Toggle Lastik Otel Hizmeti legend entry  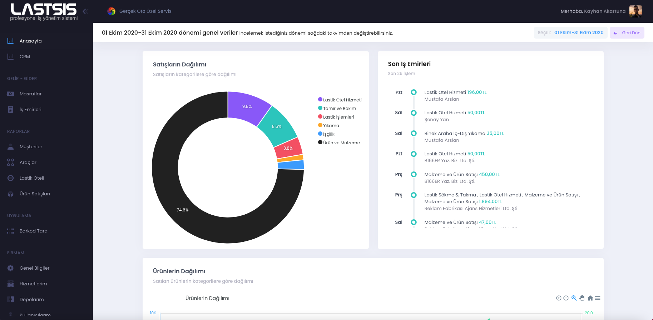click(340, 100)
